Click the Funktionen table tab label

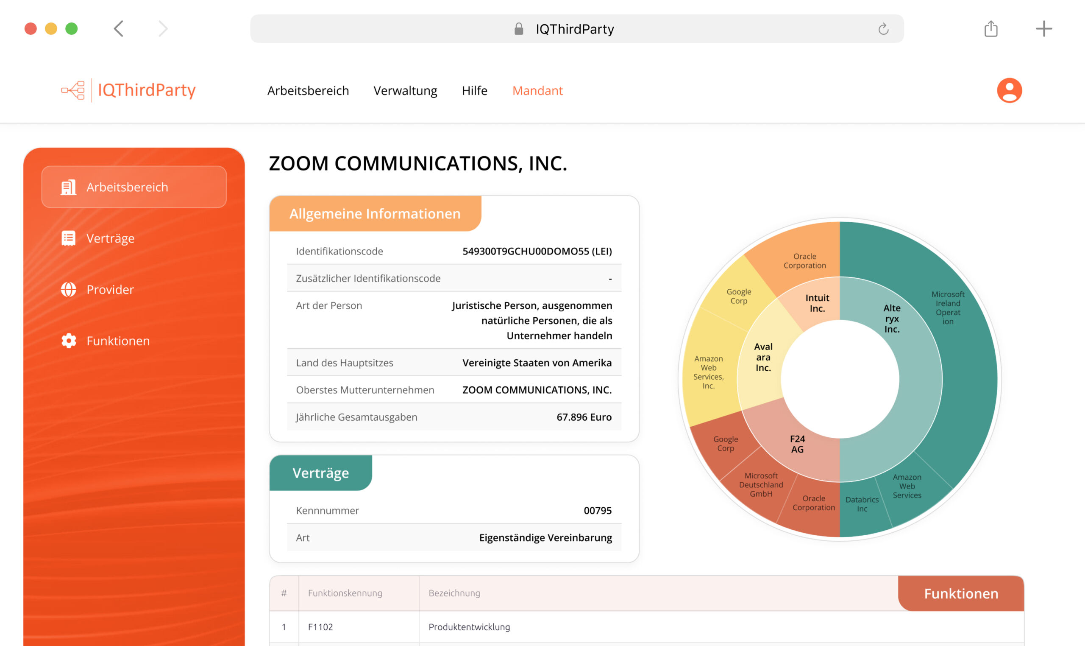click(961, 593)
